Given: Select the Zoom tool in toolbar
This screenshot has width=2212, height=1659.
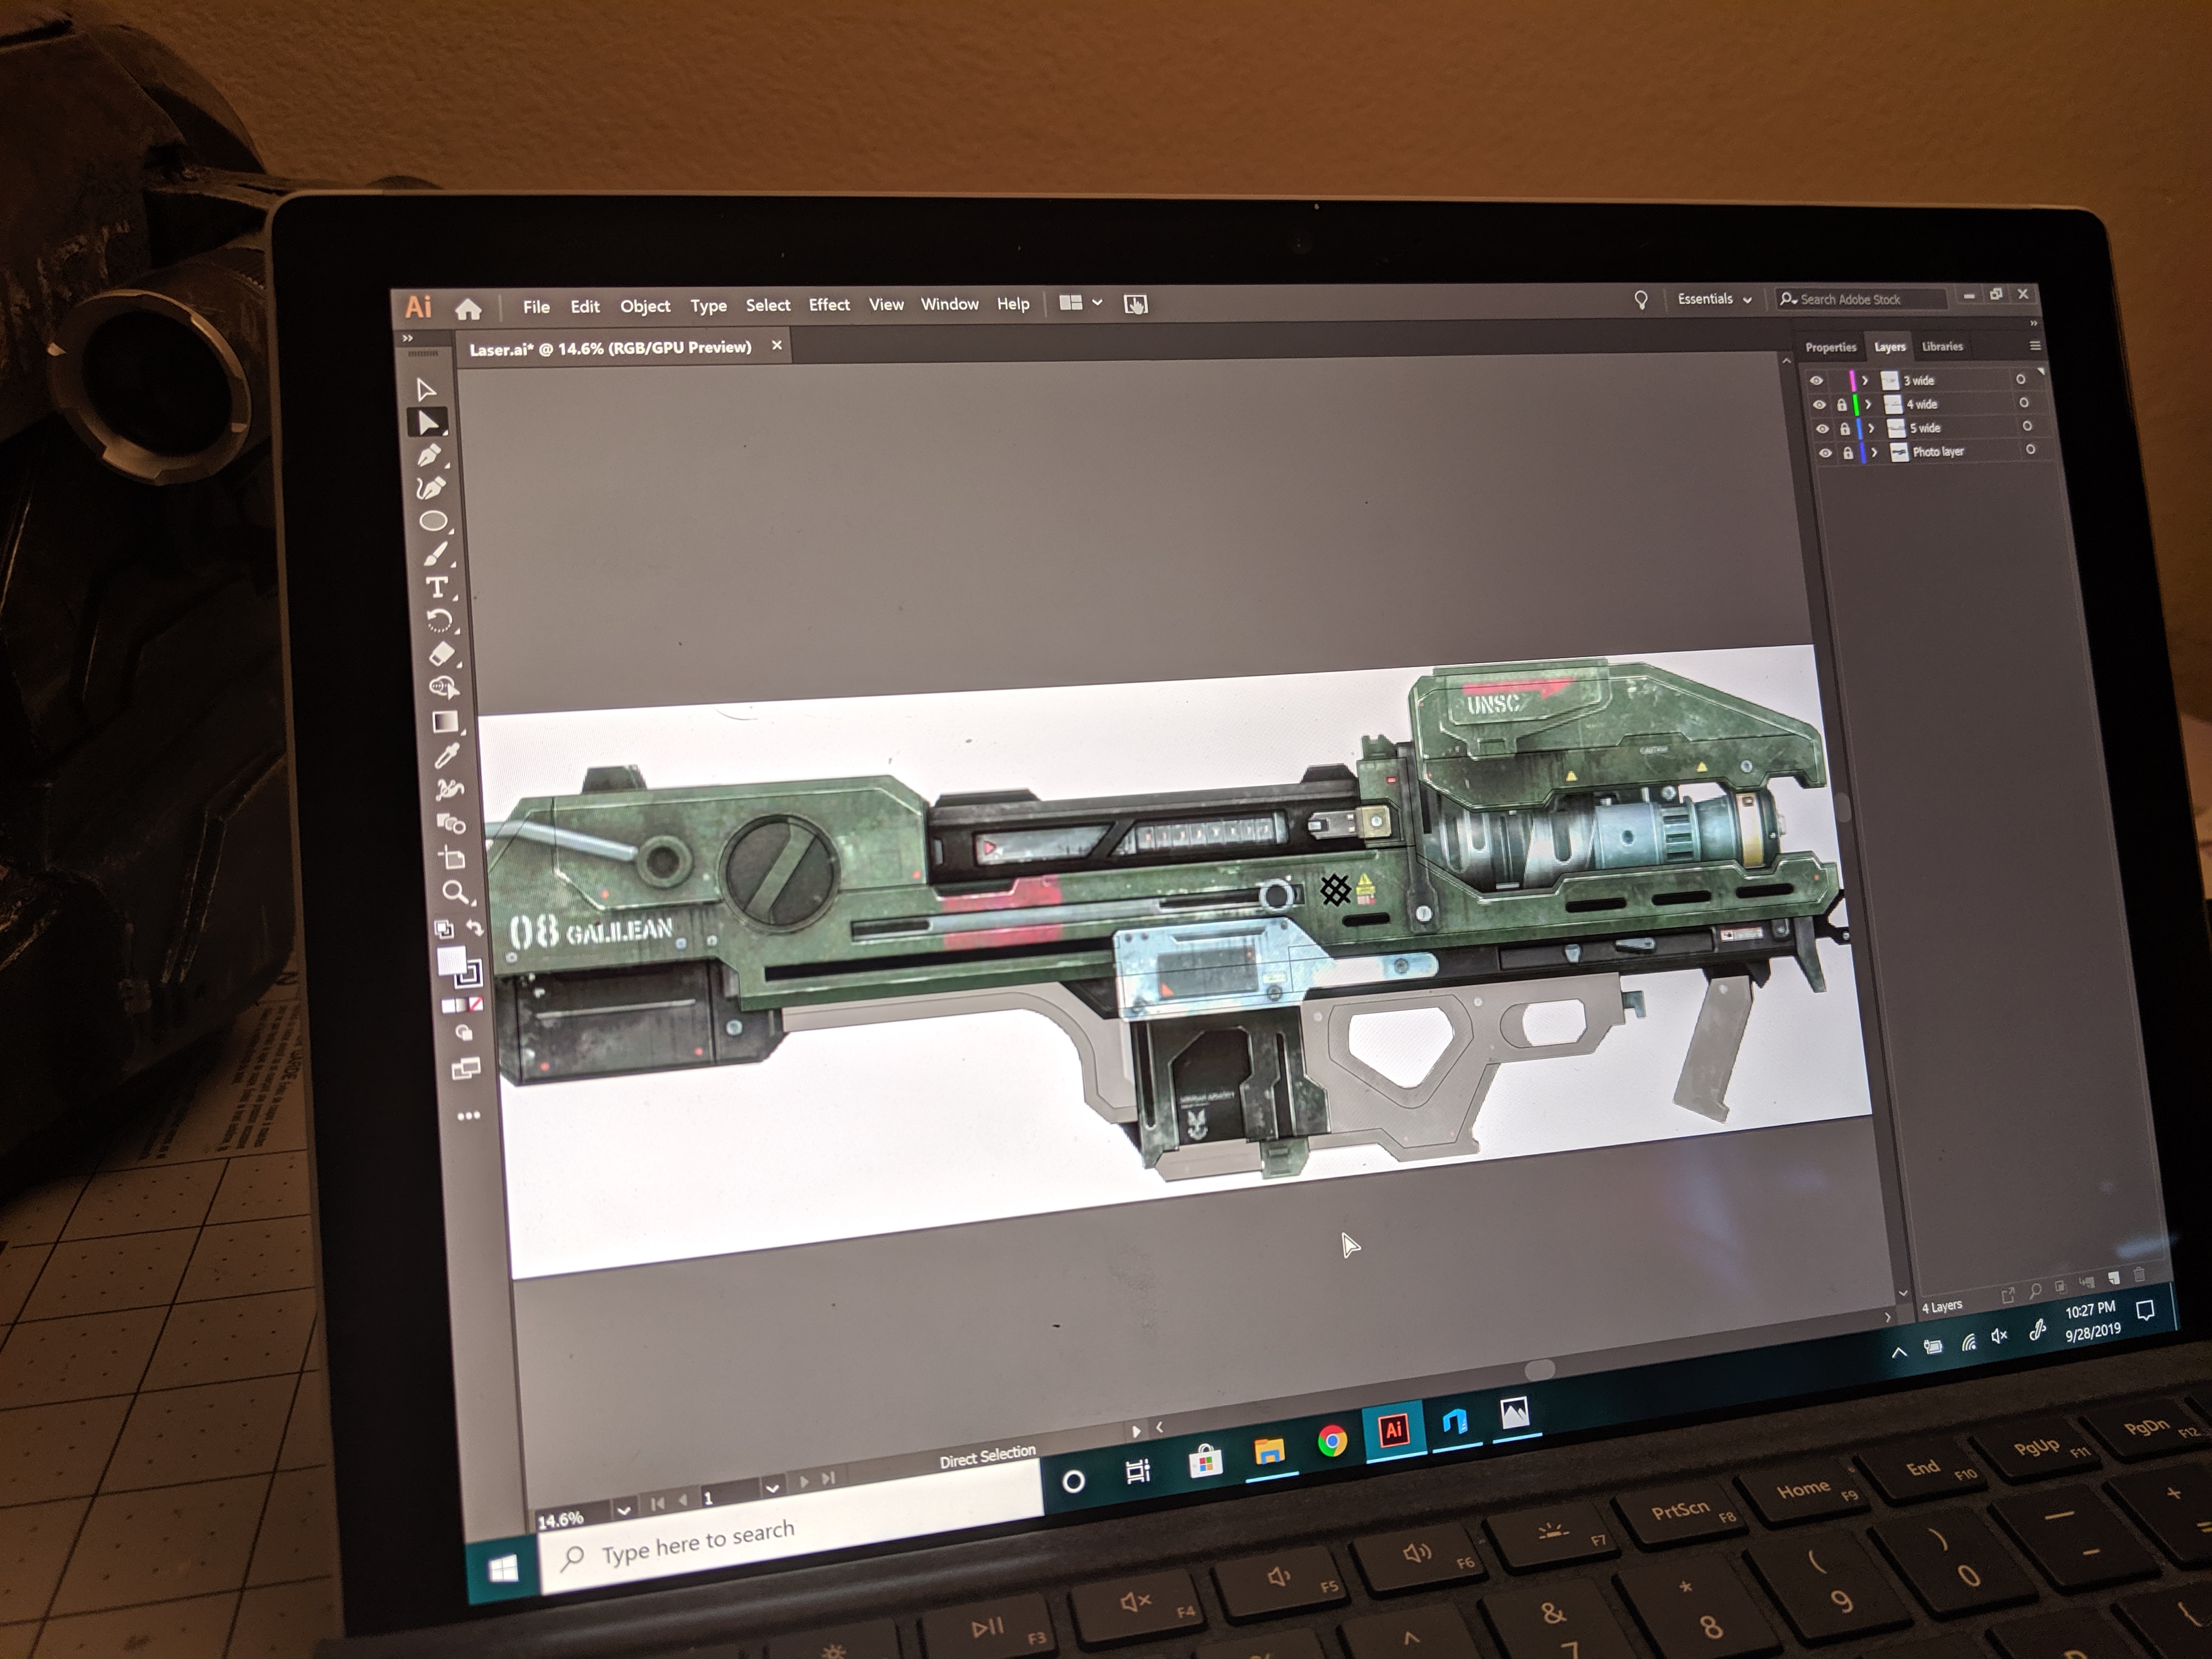Looking at the screenshot, I should pyautogui.click(x=455, y=892).
